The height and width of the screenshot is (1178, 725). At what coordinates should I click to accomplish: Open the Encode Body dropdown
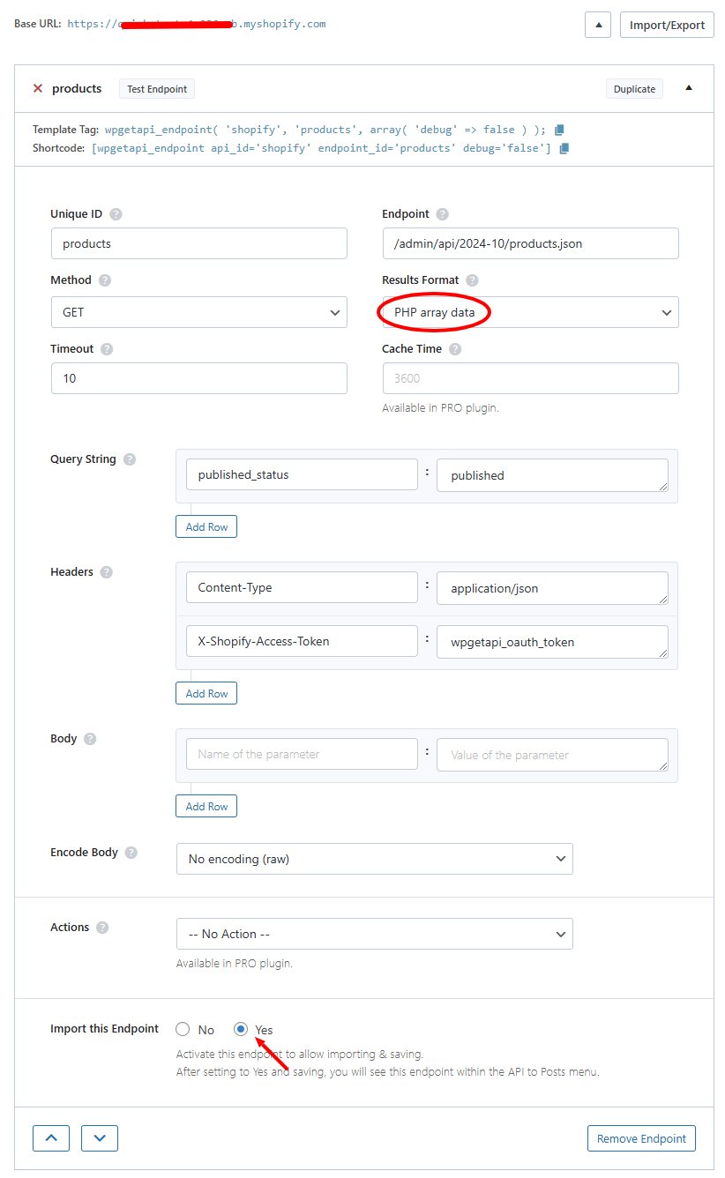[x=374, y=858]
